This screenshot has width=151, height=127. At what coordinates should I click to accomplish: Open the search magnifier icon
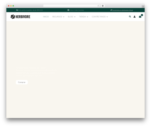point(130,17)
